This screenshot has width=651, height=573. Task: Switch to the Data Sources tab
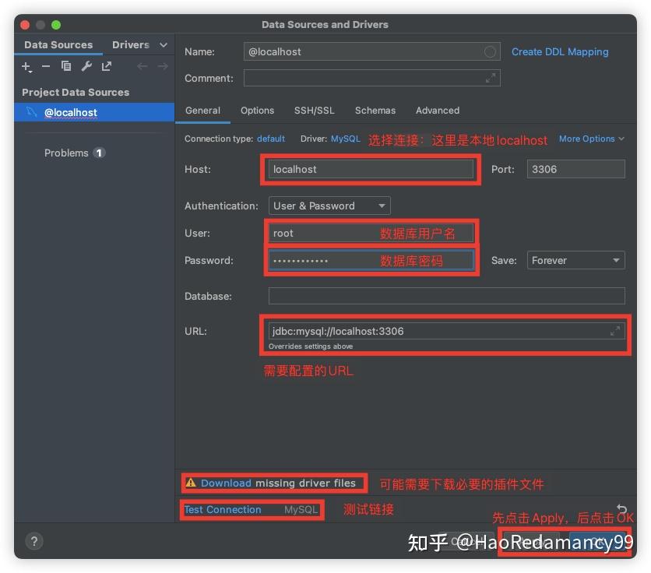pyautogui.click(x=58, y=45)
